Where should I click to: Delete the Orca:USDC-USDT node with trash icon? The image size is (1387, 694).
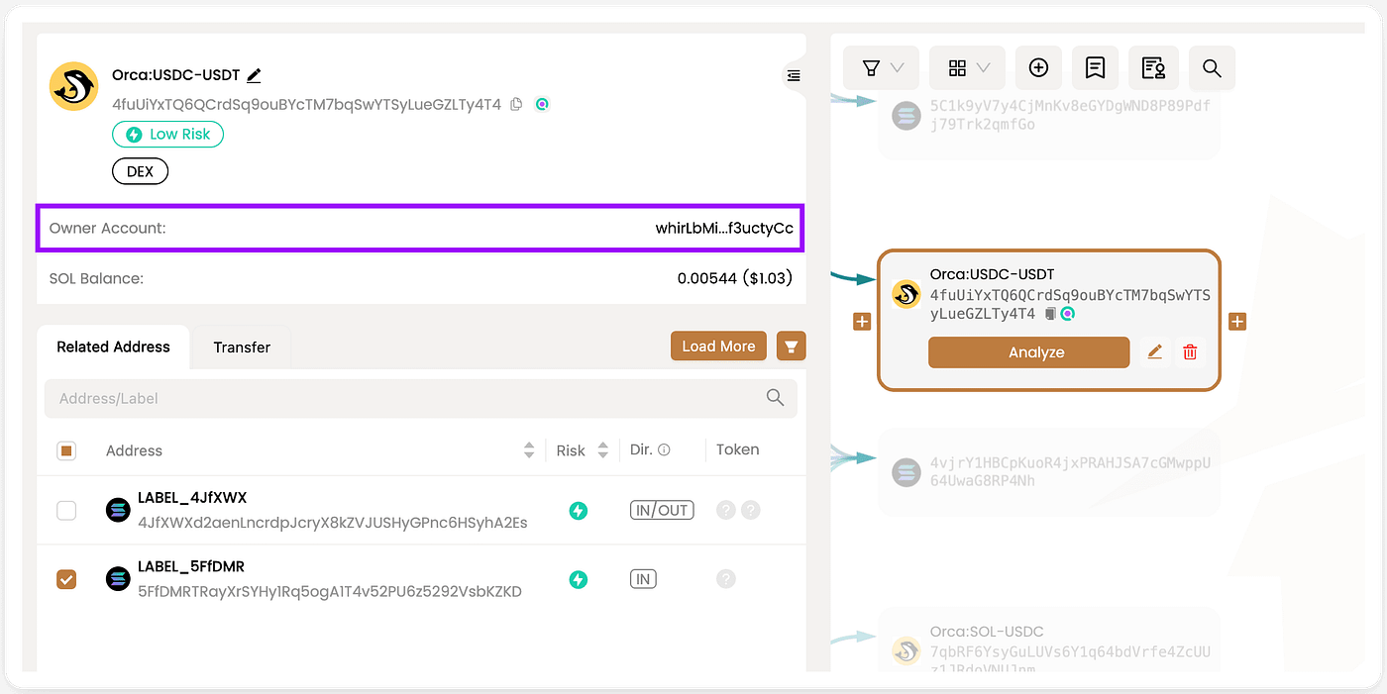[x=1190, y=352]
